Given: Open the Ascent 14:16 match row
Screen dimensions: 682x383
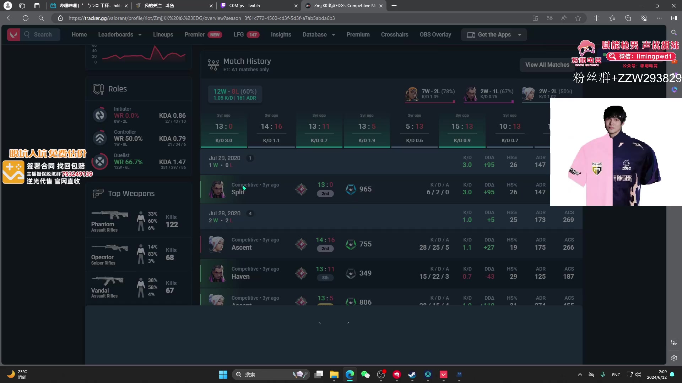Looking at the screenshot, I should (391, 244).
